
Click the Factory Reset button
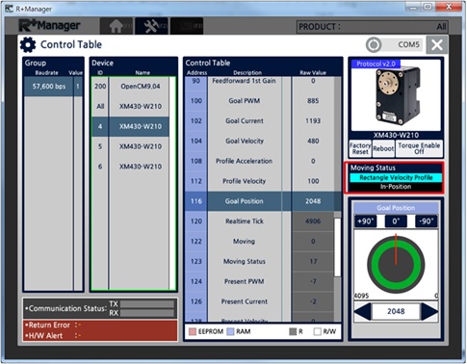pos(360,148)
